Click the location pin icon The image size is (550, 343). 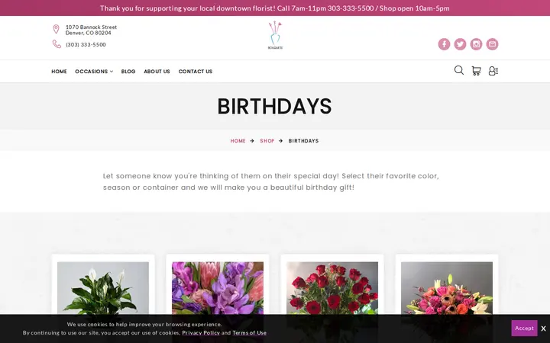click(x=56, y=29)
